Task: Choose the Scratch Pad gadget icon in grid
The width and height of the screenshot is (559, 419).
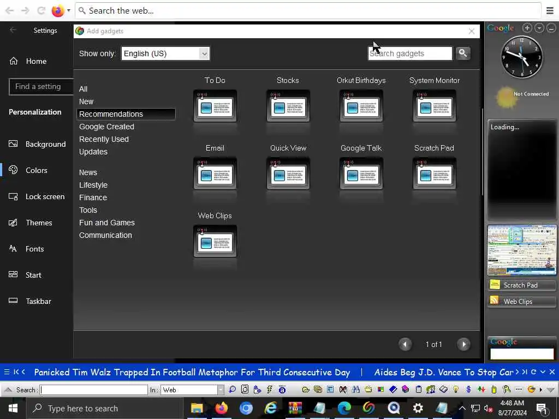Action: [x=434, y=173]
